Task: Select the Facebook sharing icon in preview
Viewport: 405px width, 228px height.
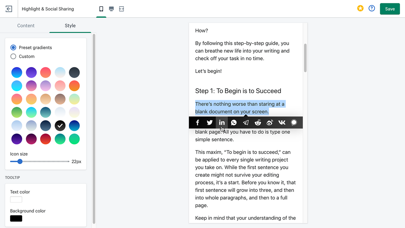Action: coord(197,122)
